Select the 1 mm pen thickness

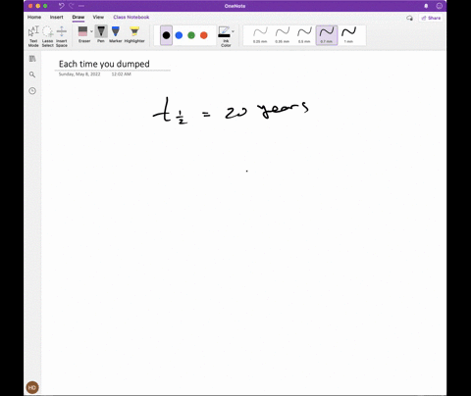tap(348, 35)
